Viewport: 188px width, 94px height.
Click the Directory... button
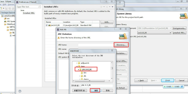click(x=121, y=45)
